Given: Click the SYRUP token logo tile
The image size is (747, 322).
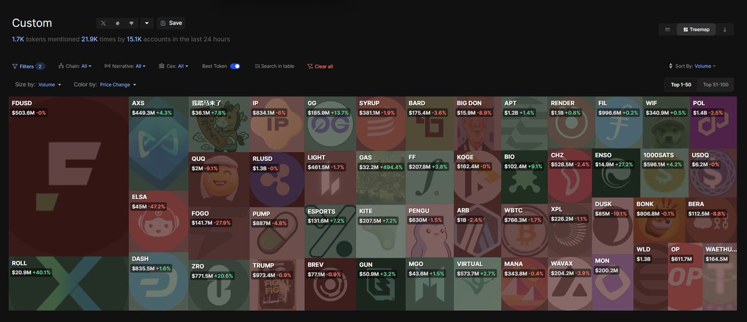Looking at the screenshot, I should (x=381, y=124).
